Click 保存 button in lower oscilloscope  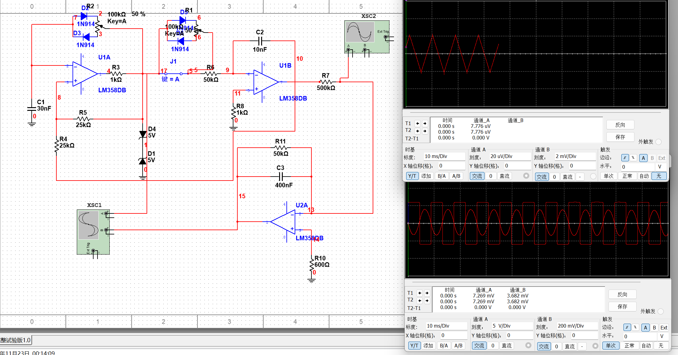(622, 307)
